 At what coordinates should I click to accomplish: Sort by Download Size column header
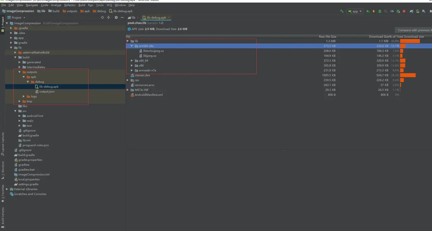(379, 37)
